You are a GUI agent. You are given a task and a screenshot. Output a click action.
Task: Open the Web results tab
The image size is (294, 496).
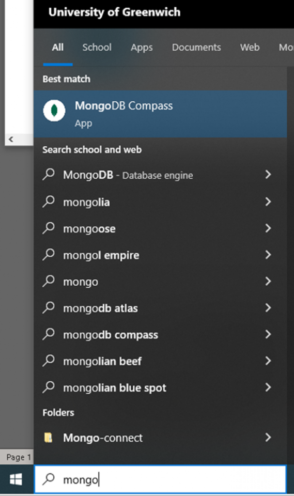pos(250,47)
